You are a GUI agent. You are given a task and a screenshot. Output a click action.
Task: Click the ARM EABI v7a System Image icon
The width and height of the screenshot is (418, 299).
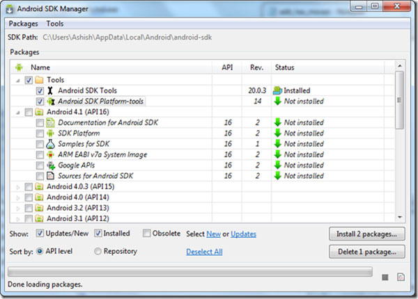[x=50, y=154]
